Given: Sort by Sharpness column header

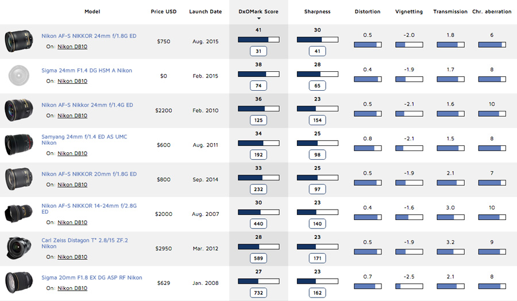Looking at the screenshot, I should (x=317, y=11).
